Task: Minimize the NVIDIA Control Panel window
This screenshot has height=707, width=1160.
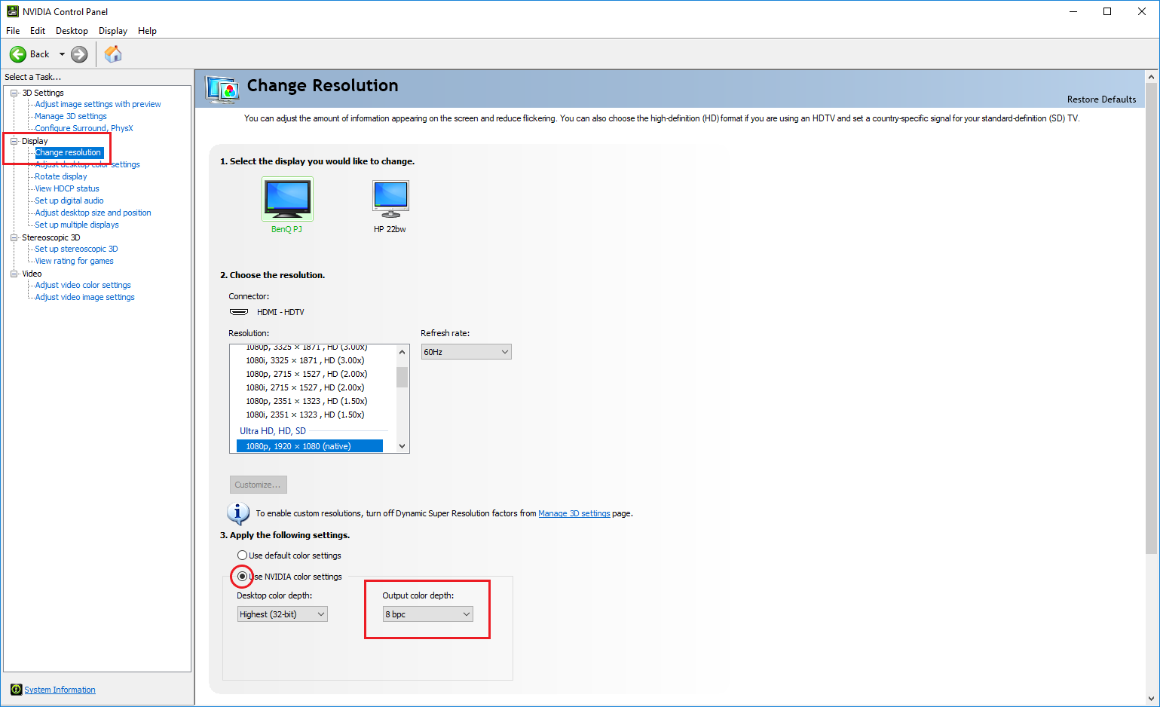Action: point(1073,11)
